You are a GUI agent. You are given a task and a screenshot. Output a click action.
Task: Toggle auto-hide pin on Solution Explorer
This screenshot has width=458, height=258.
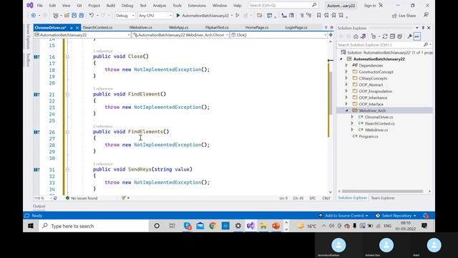[423, 27]
